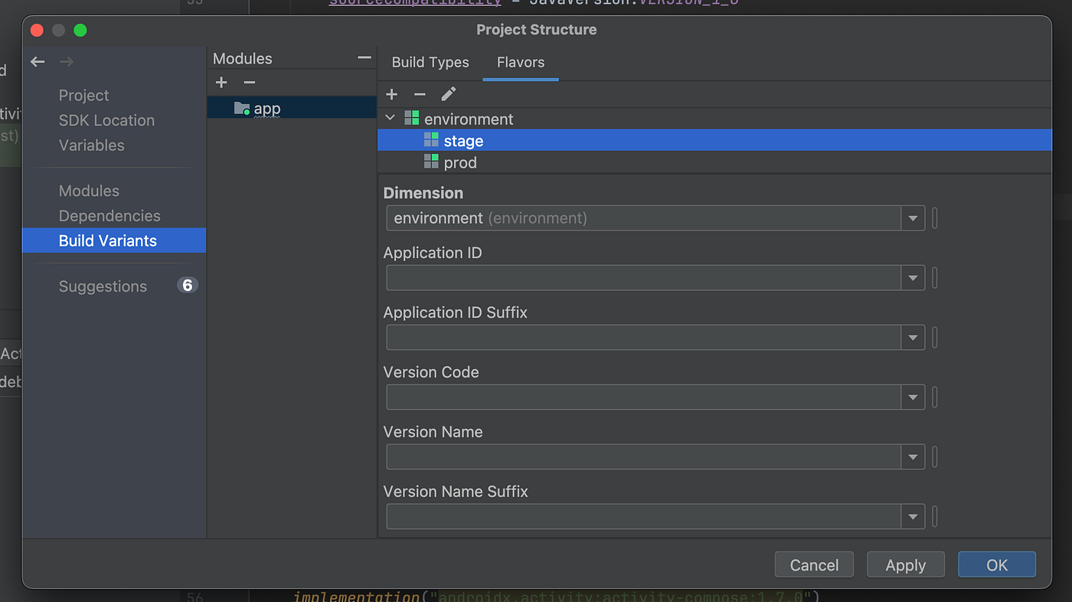Remove module using minus icon under Modules
This screenshot has height=602, width=1072.
pyautogui.click(x=249, y=83)
